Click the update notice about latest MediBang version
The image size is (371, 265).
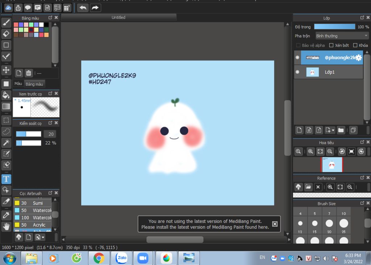(x=205, y=224)
